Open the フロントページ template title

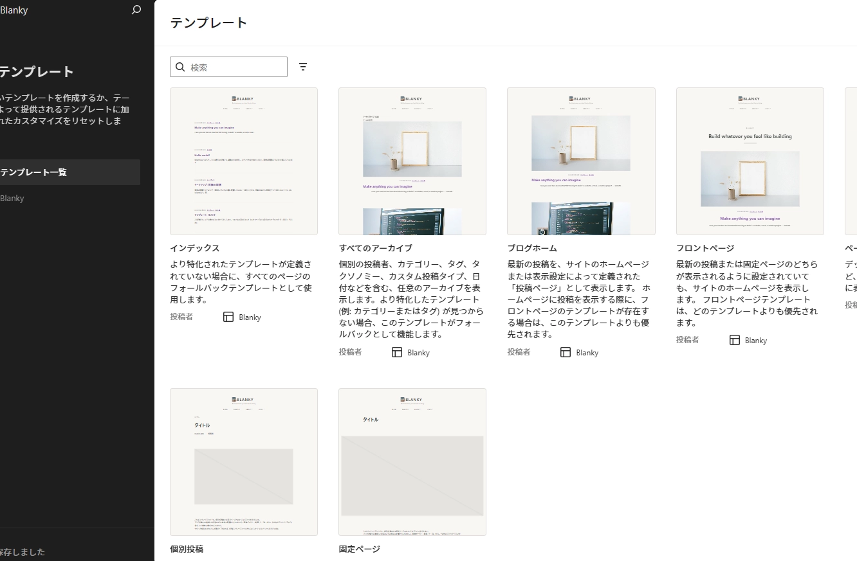tap(705, 248)
